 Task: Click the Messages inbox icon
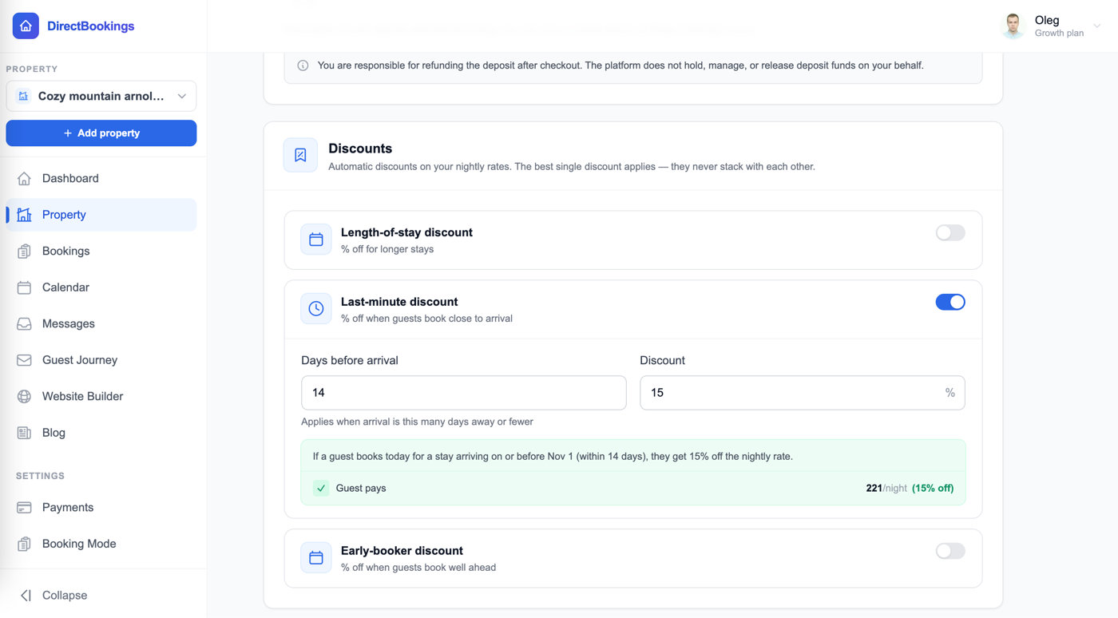pos(24,323)
